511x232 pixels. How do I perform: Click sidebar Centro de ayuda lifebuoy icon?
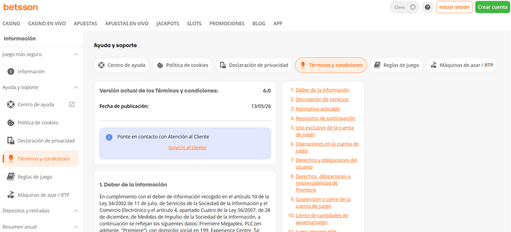tap(11, 105)
